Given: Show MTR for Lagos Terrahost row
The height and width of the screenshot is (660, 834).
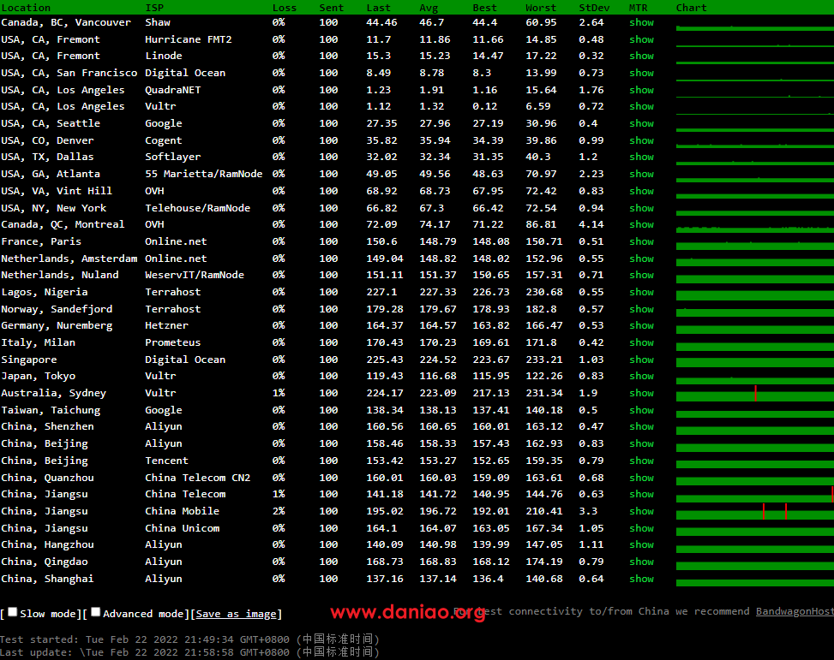Looking at the screenshot, I should click(641, 292).
